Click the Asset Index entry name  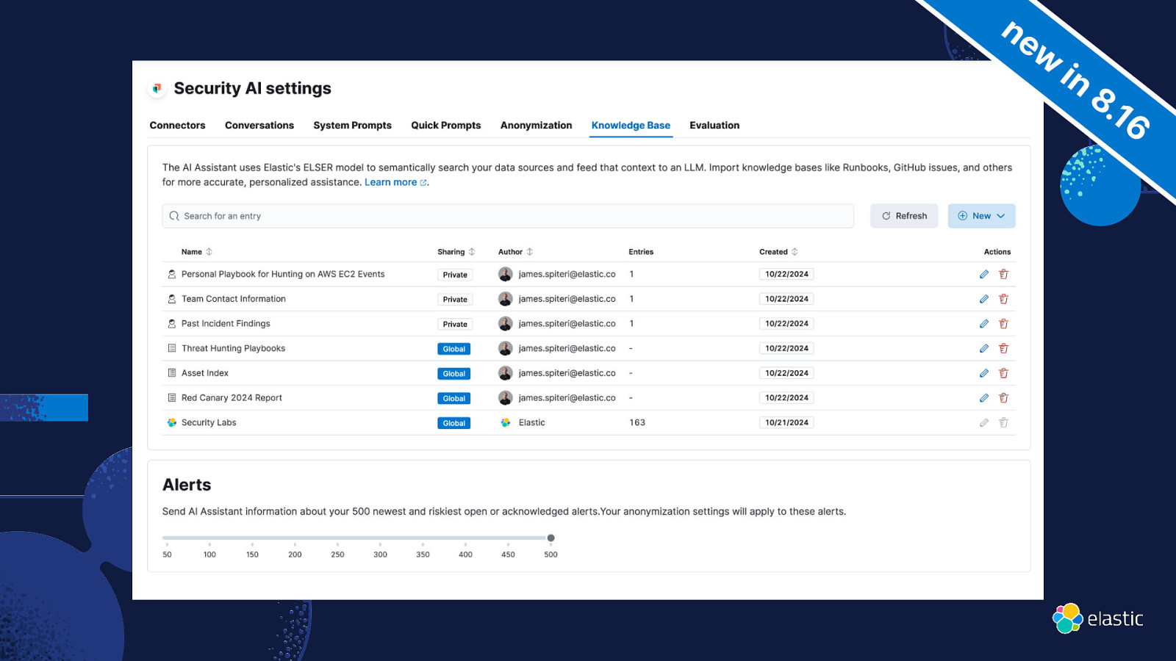pos(205,373)
